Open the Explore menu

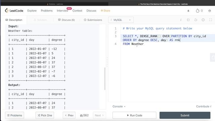point(32,10)
